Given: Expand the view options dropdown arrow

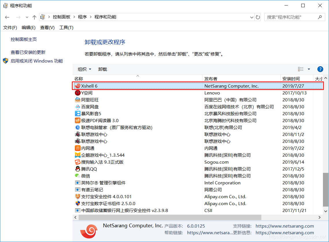Looking at the screenshot, I should pos(309,69).
